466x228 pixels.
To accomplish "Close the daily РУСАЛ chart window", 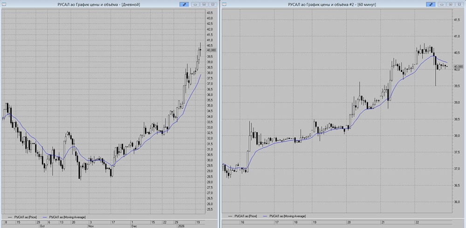I will click(x=213, y=5).
